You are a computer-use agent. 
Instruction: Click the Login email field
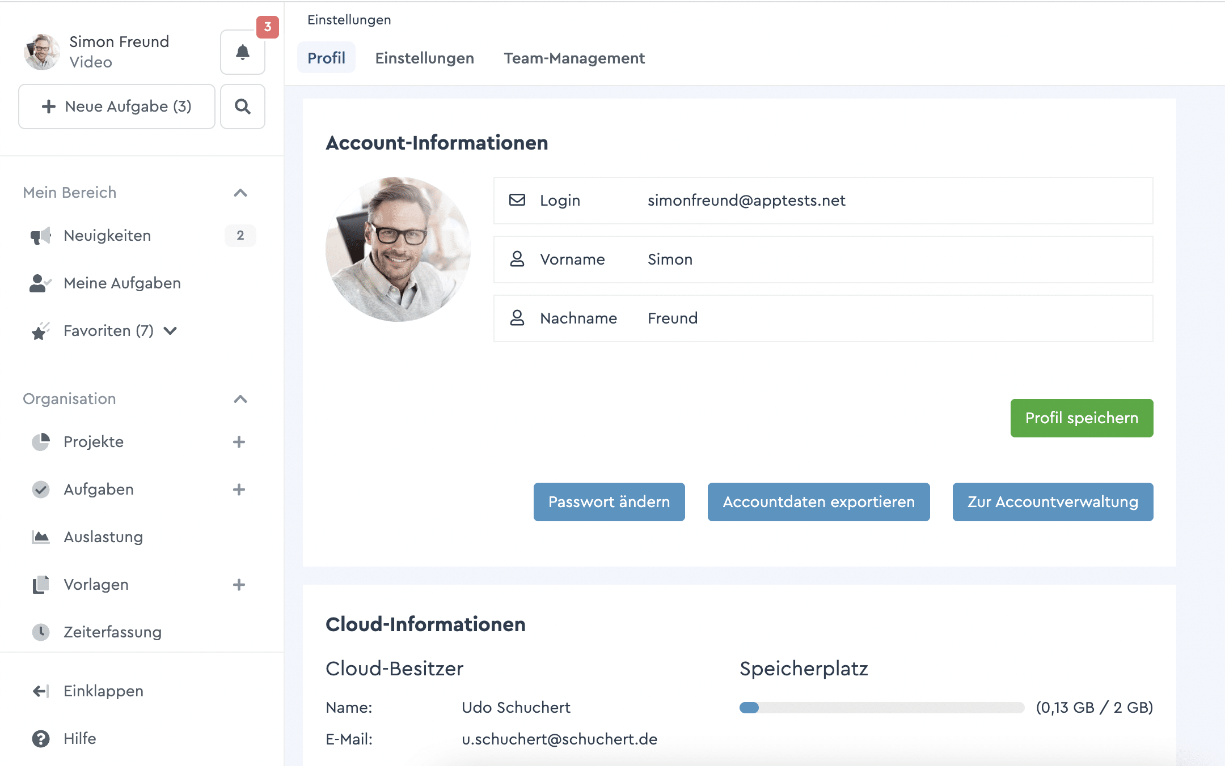823,201
